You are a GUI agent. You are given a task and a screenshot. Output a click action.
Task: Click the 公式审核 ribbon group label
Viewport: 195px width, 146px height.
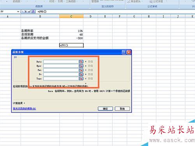pyautogui.click(x=152, y=6)
